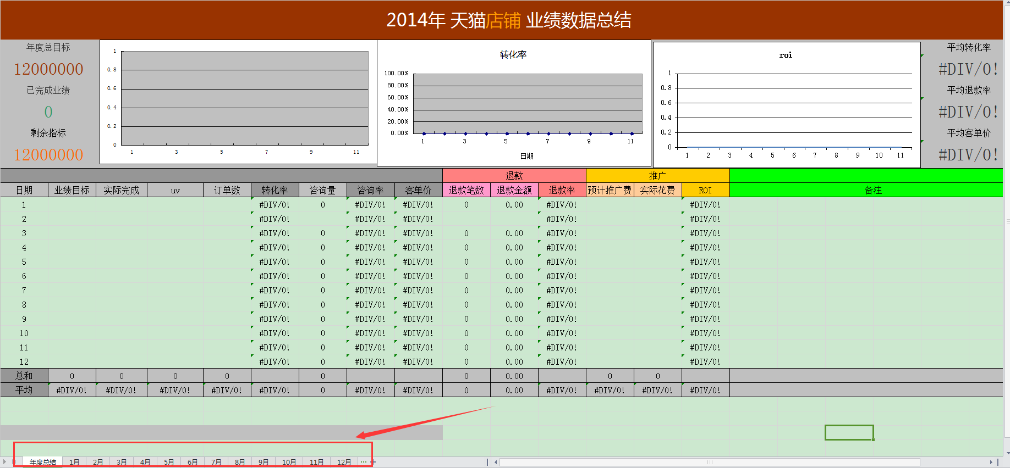1010x468 pixels.
Task: Select the 年度总目标 value 12000000
Action: click(48, 69)
